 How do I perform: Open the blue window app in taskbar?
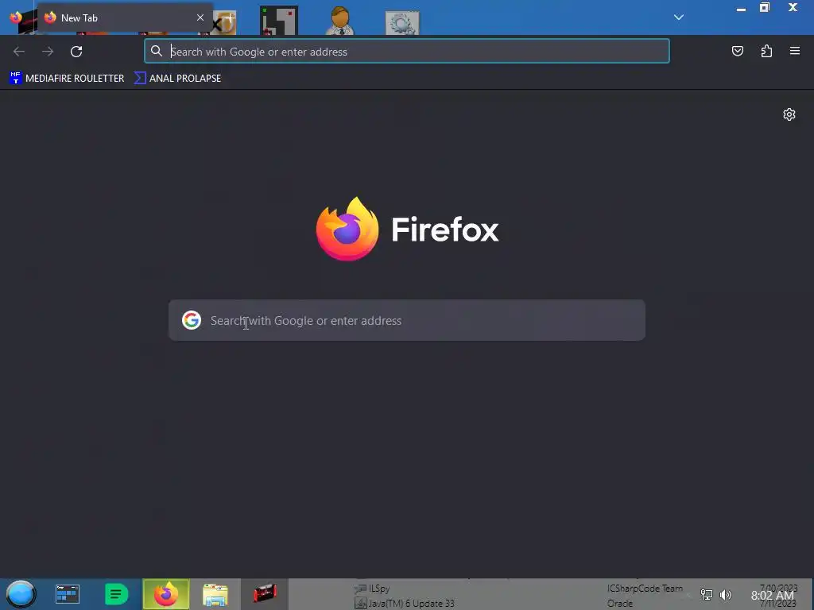68,594
